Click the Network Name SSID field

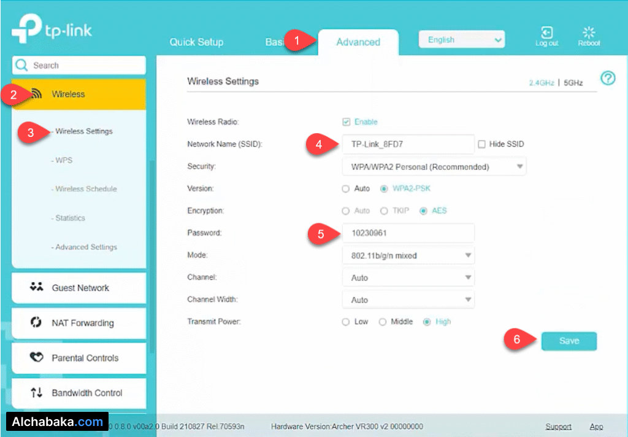point(408,144)
